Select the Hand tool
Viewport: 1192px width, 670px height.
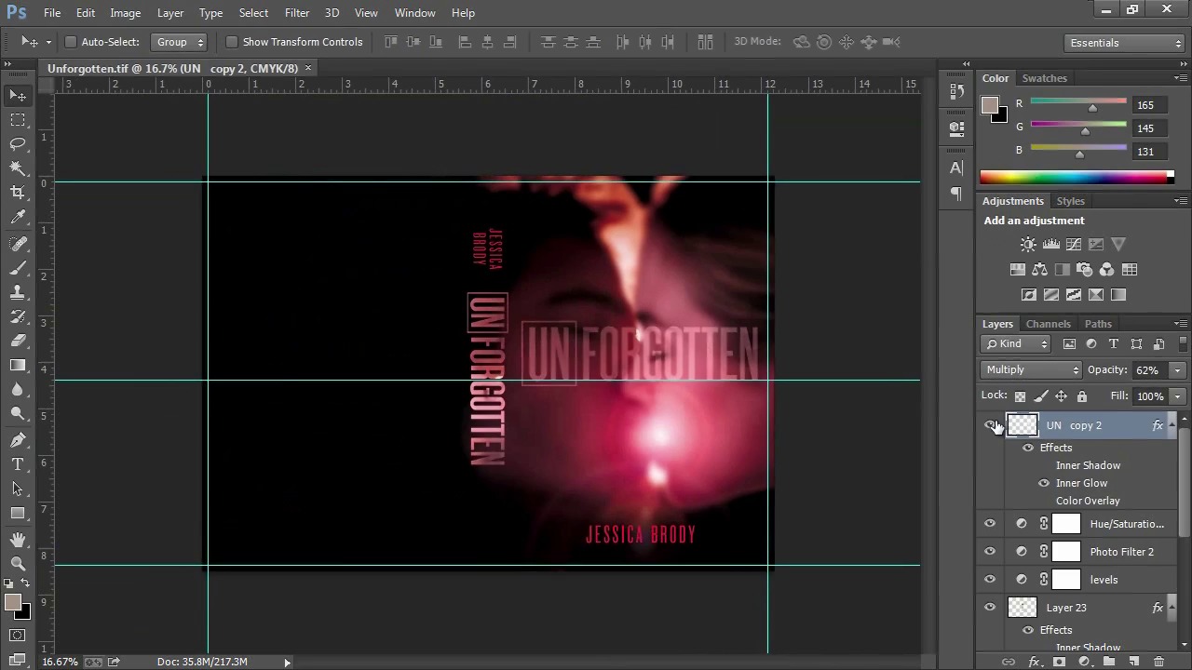(18, 540)
